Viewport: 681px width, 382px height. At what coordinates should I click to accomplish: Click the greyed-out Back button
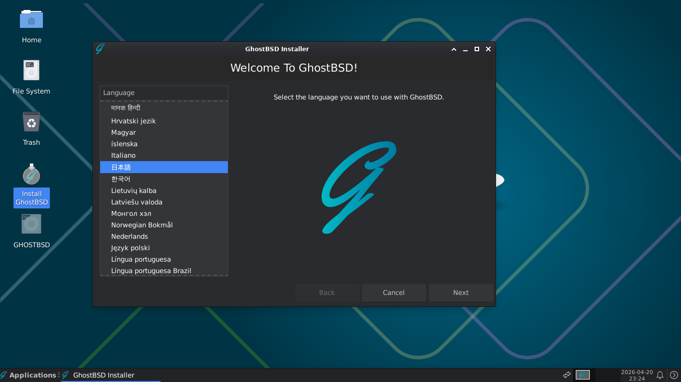pyautogui.click(x=327, y=293)
